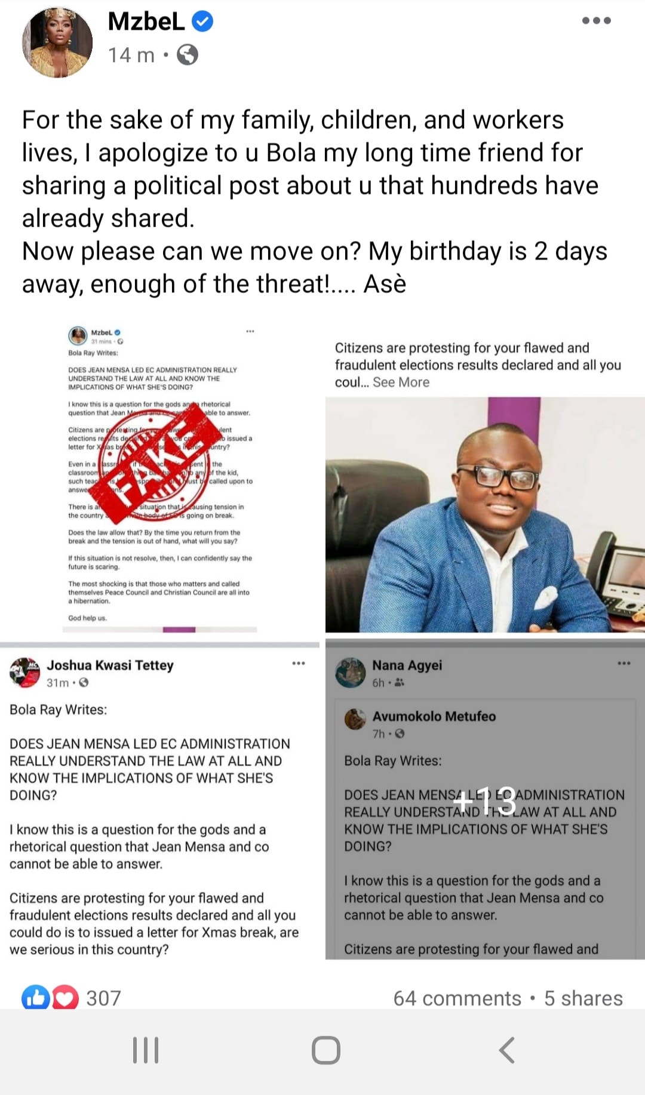645x1095 pixels.
Task: Tap the love heart reaction icon
Action: tap(65, 998)
